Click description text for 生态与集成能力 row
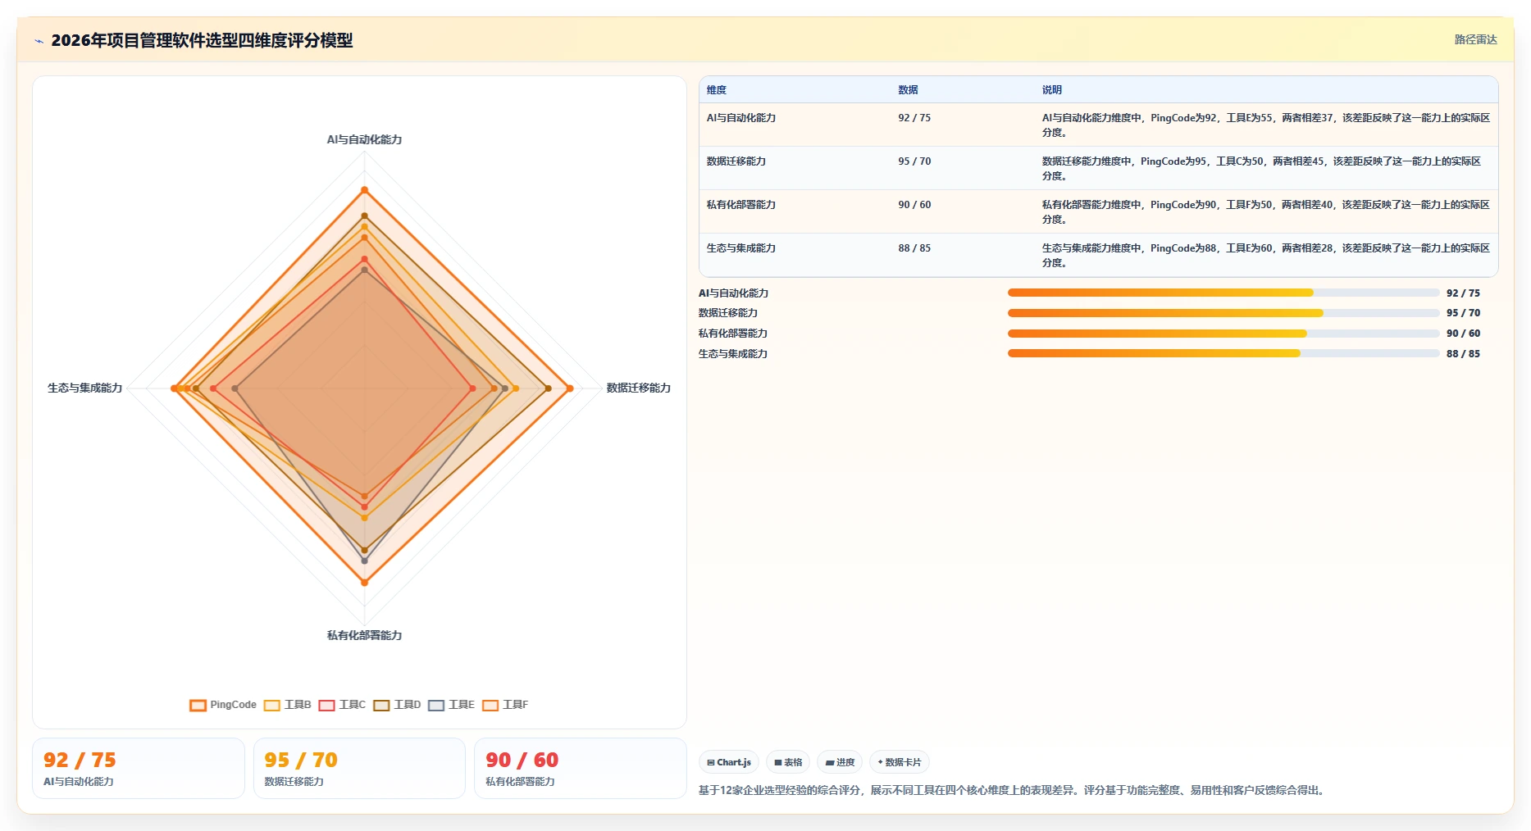Image resolution: width=1531 pixels, height=831 pixels. (1266, 256)
